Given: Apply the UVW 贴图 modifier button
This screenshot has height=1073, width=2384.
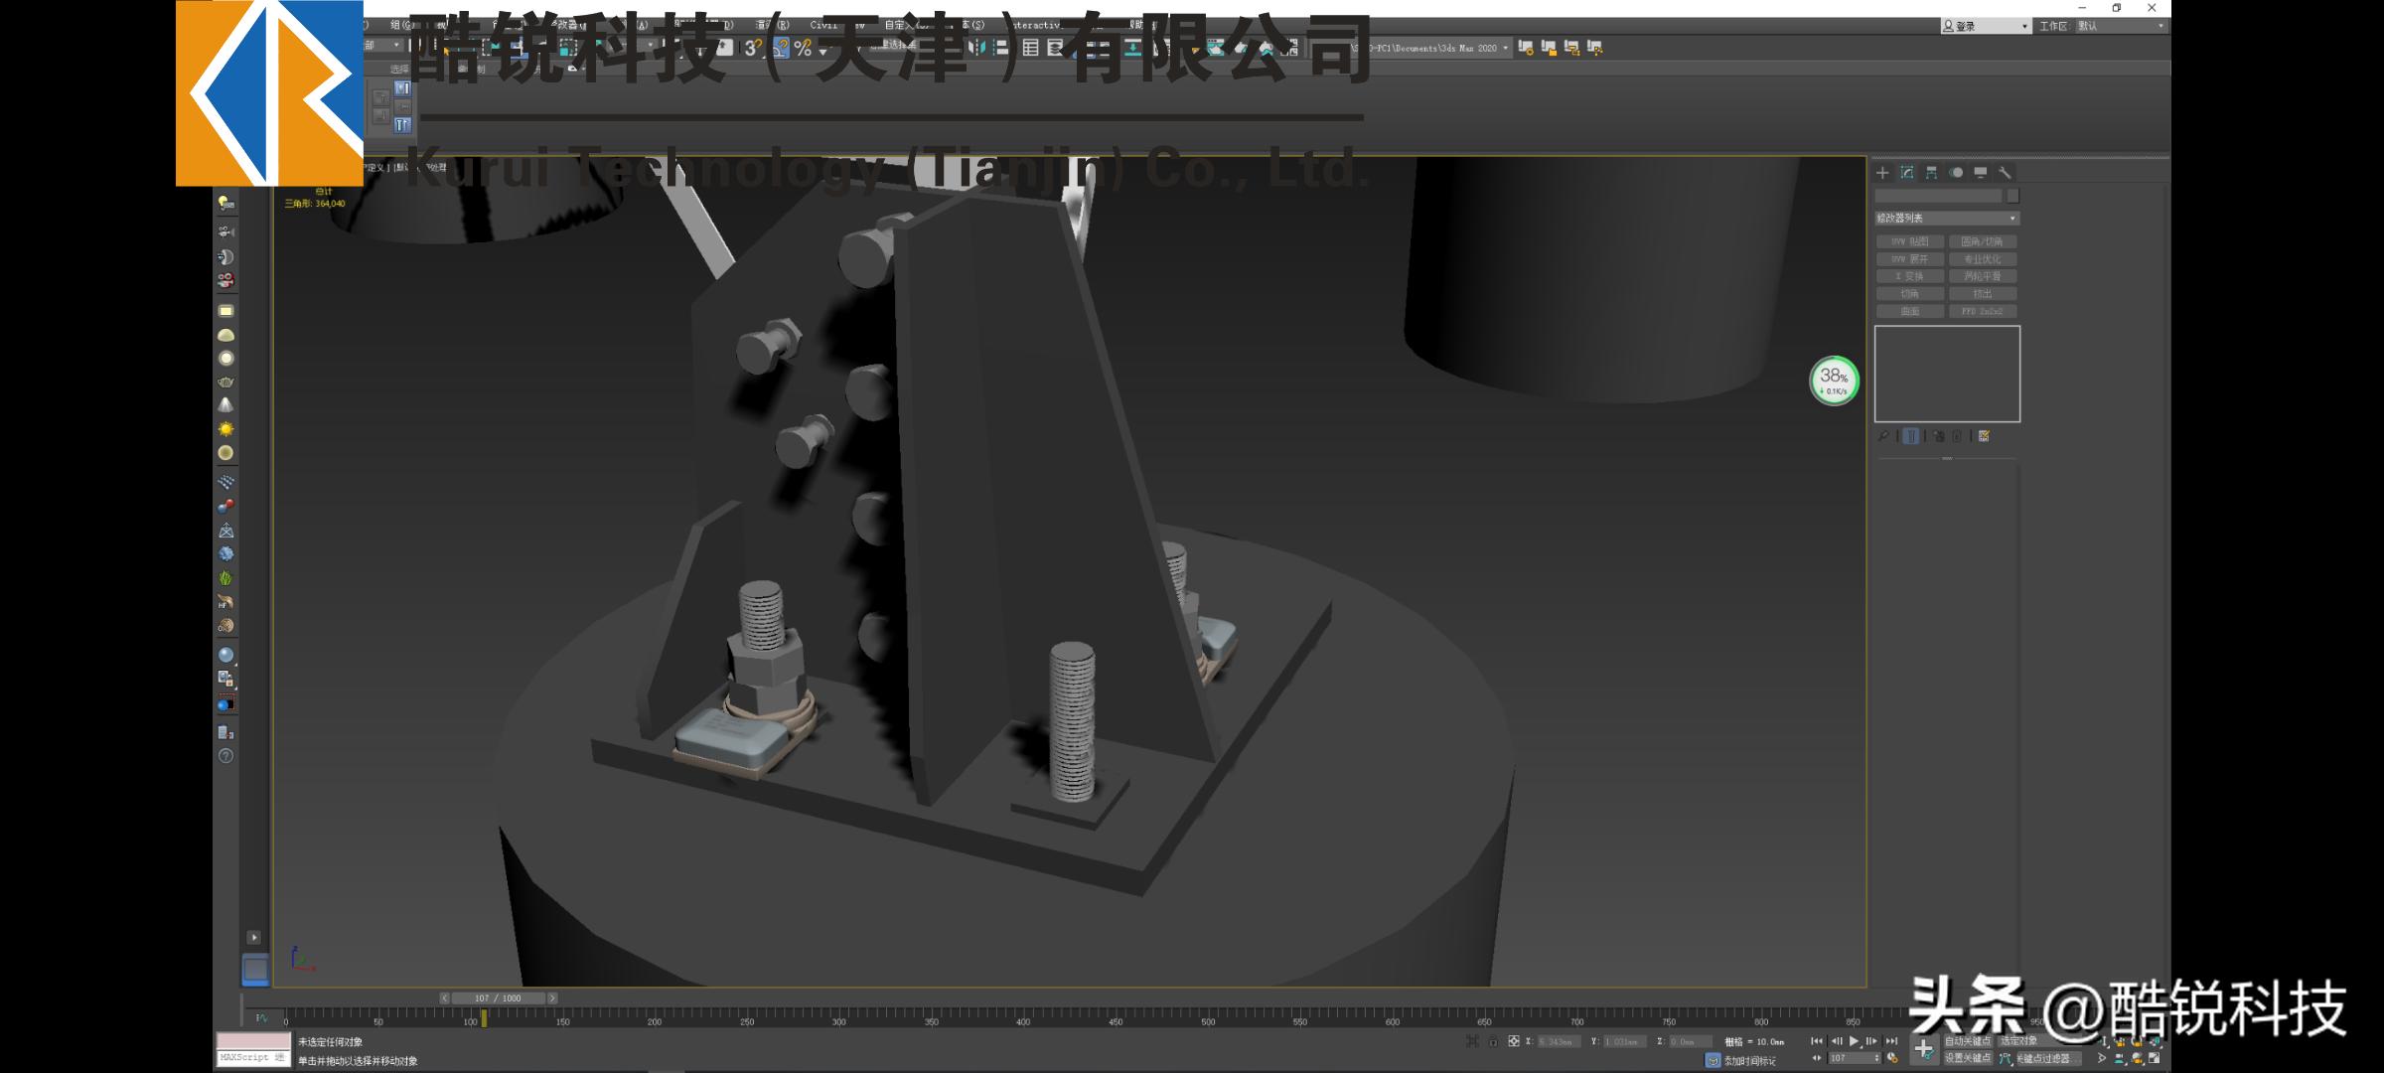Looking at the screenshot, I should point(1910,241).
